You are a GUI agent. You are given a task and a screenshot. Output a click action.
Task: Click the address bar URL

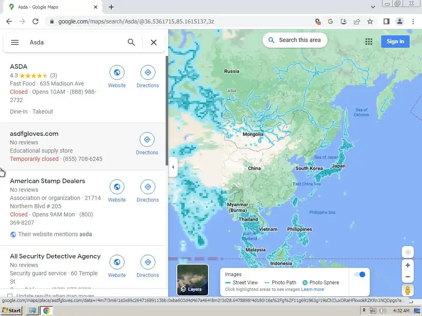coord(136,21)
